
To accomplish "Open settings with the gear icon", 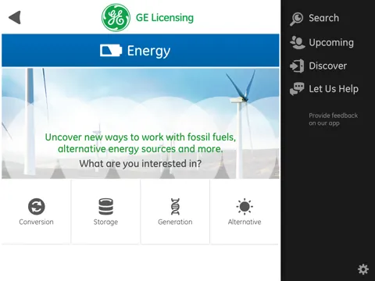I will pos(363,269).
